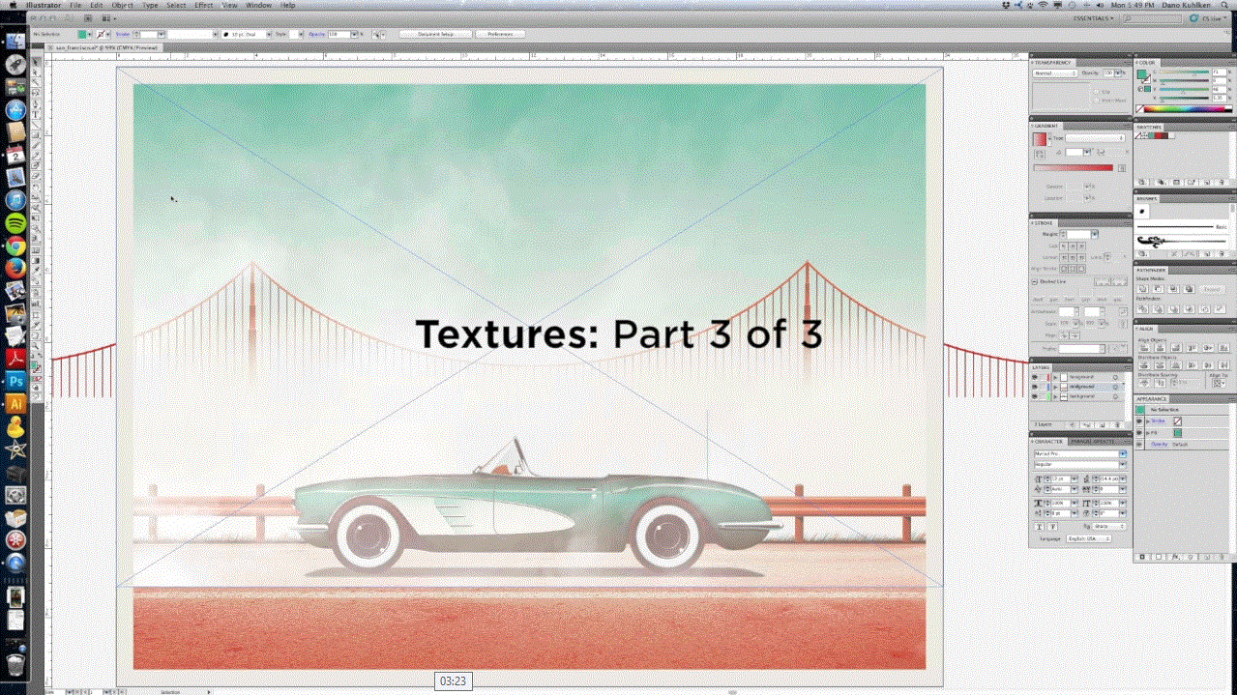The image size is (1237, 695).
Task: Click the Fill color swatch in Appearance
Action: pyautogui.click(x=1178, y=433)
